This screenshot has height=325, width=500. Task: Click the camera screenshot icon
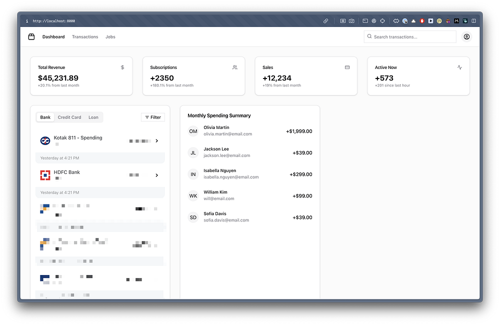[x=351, y=20]
